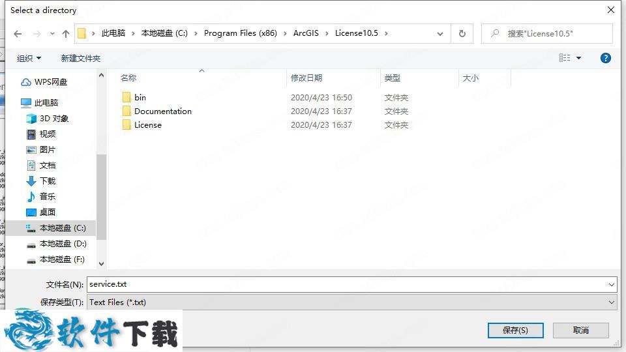626x352 pixels.
Task: Open recent locations dropdown arrow
Action: (52, 34)
